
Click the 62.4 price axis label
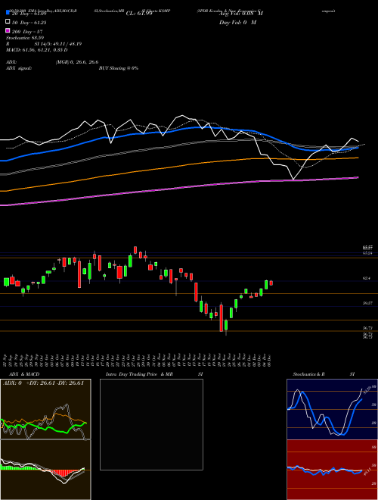pos(367,278)
